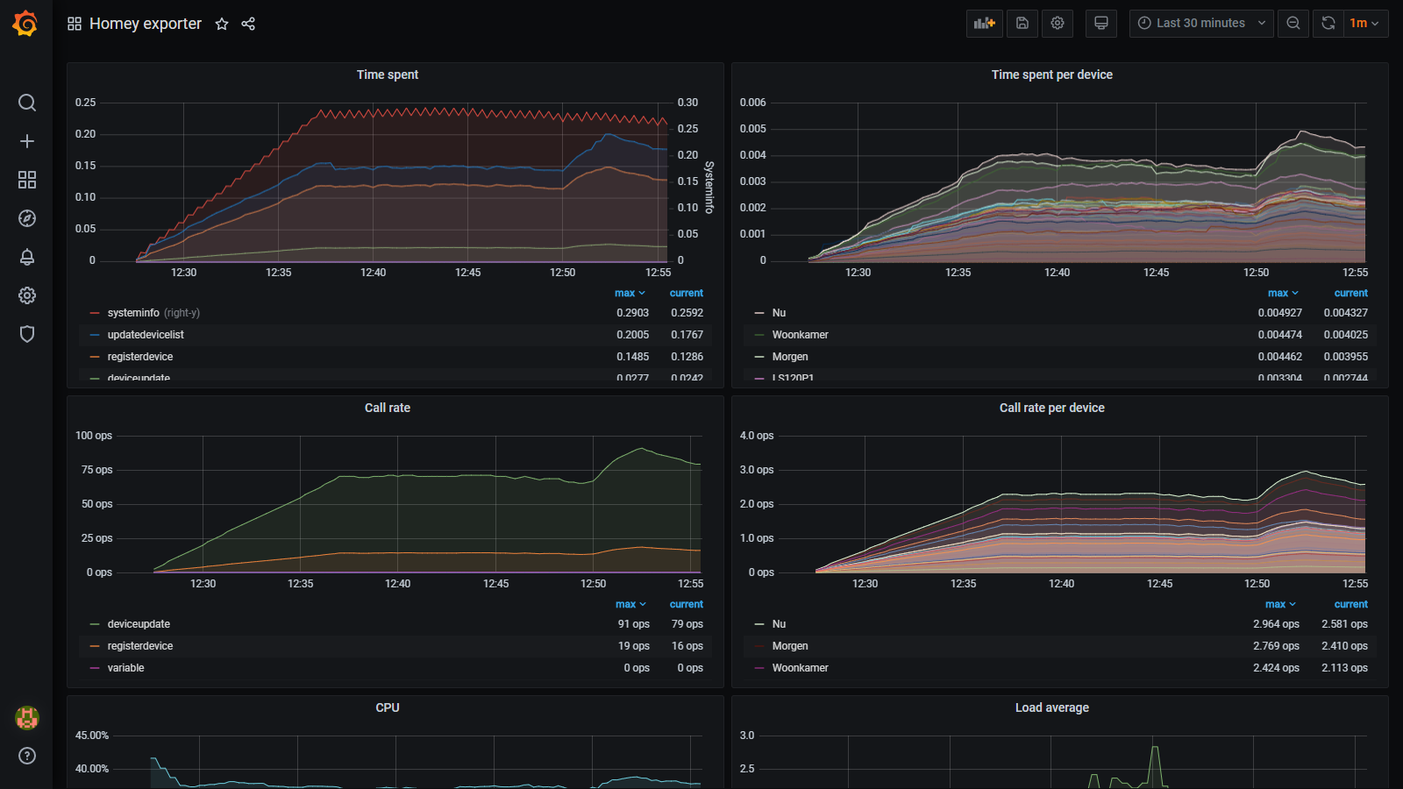Open the Time spent panel title menu

tap(388, 75)
